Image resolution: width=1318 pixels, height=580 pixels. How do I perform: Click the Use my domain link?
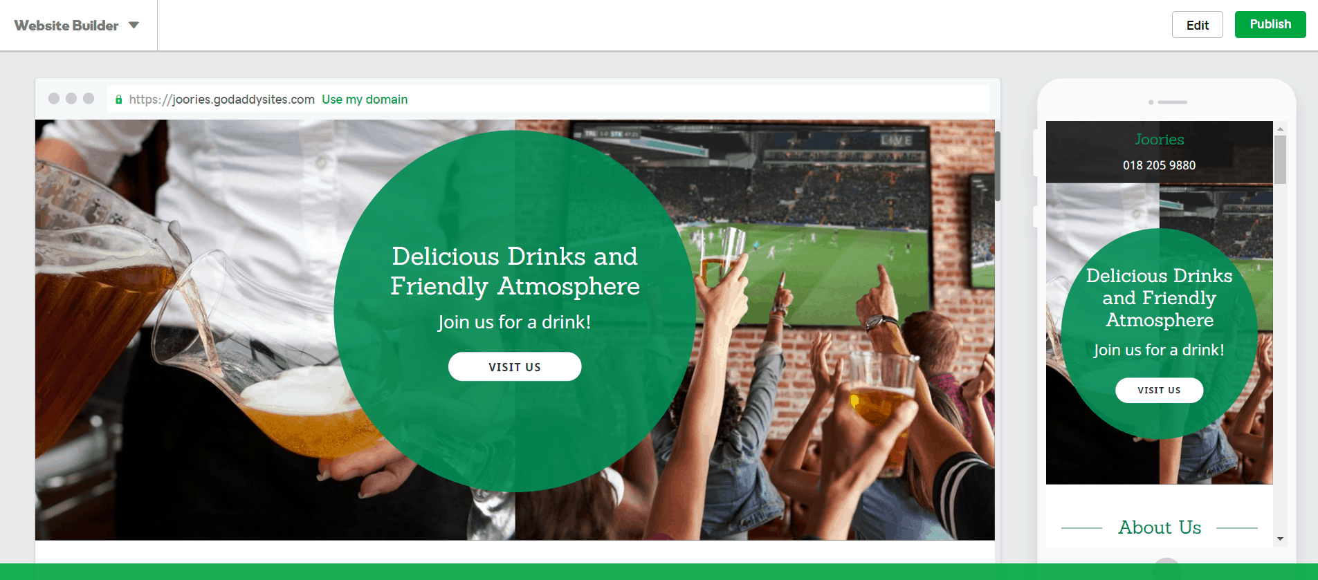[x=365, y=100]
